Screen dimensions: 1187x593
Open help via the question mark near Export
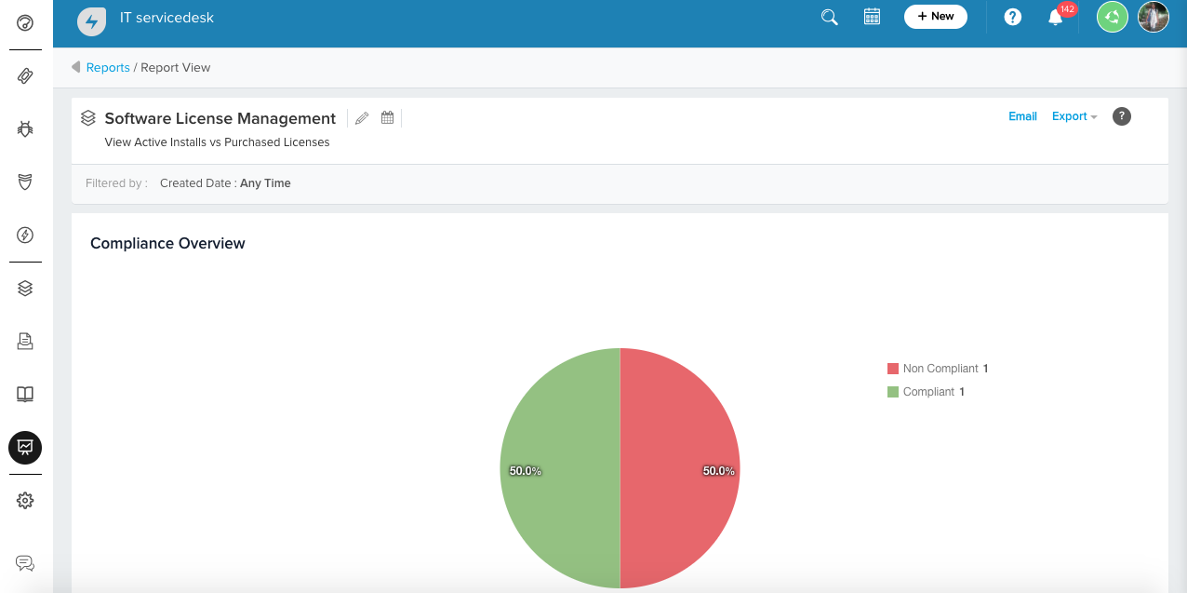click(x=1121, y=116)
